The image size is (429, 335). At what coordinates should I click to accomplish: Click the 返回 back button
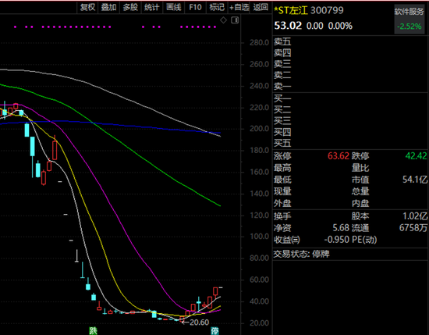click(x=261, y=7)
